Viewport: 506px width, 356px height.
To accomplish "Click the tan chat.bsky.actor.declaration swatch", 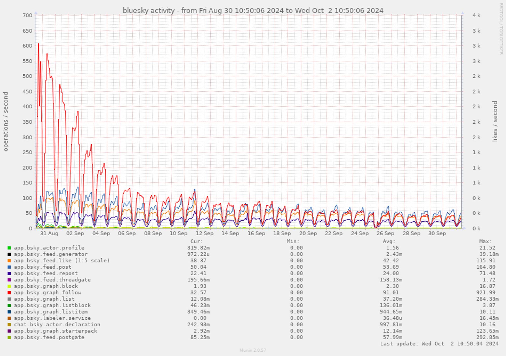I will pyautogui.click(x=9, y=325).
